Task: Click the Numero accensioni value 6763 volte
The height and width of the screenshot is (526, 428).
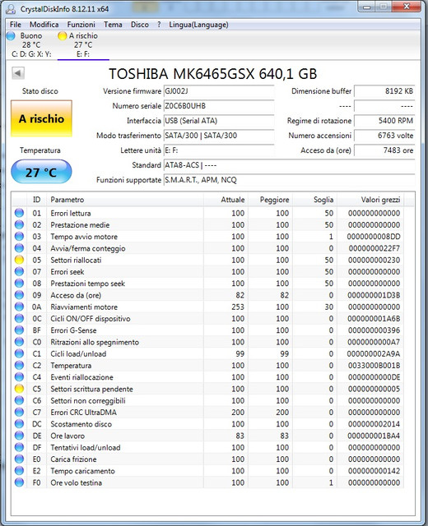Action: click(x=384, y=136)
